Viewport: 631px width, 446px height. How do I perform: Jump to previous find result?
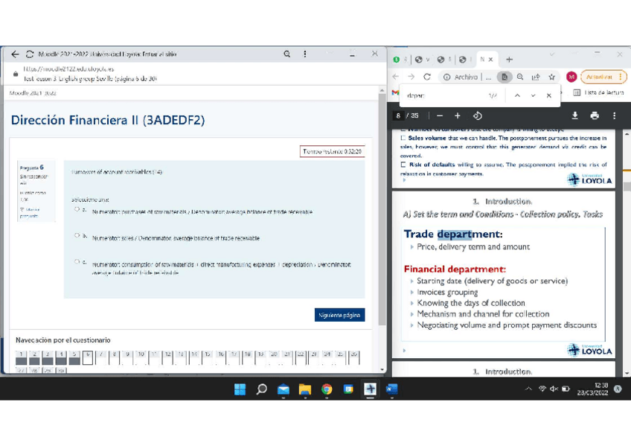pos(517,96)
